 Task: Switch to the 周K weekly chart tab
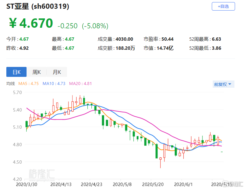[37, 72]
